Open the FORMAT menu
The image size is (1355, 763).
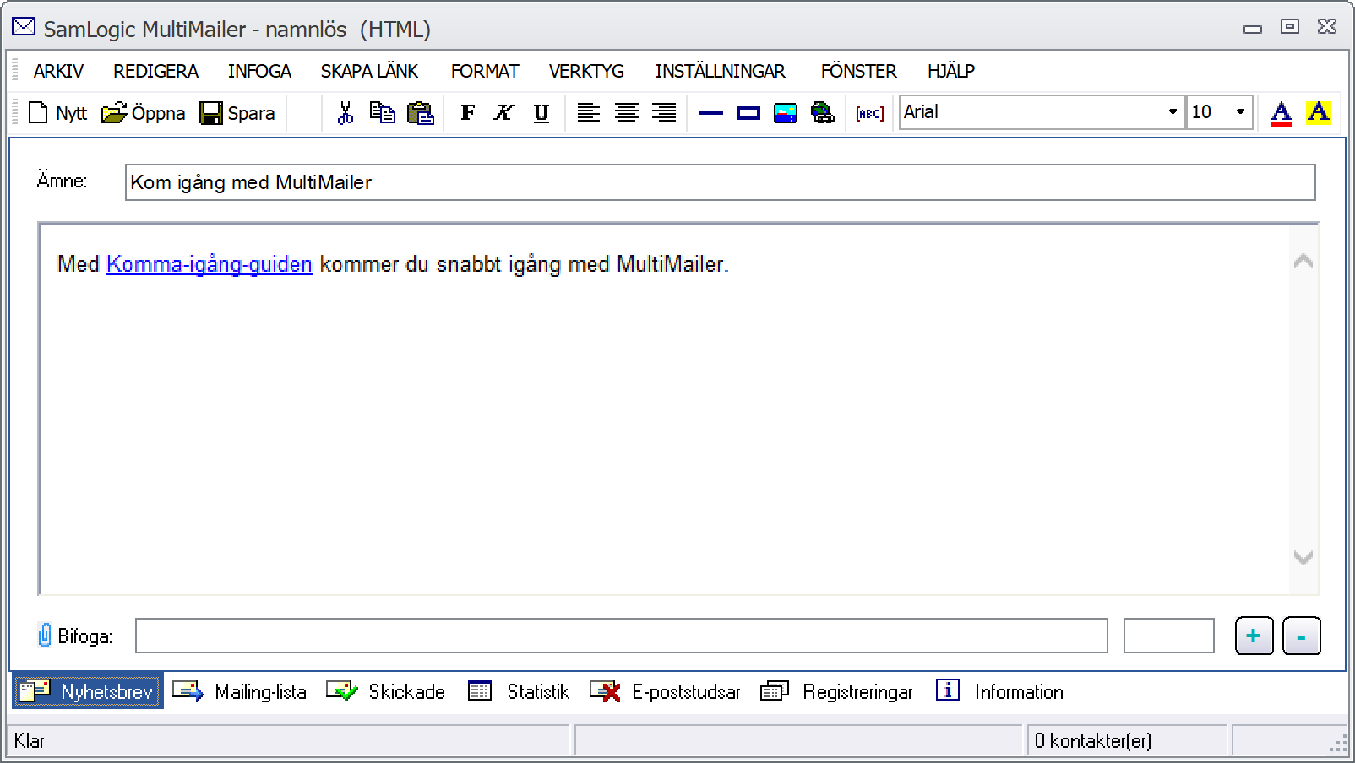click(485, 72)
